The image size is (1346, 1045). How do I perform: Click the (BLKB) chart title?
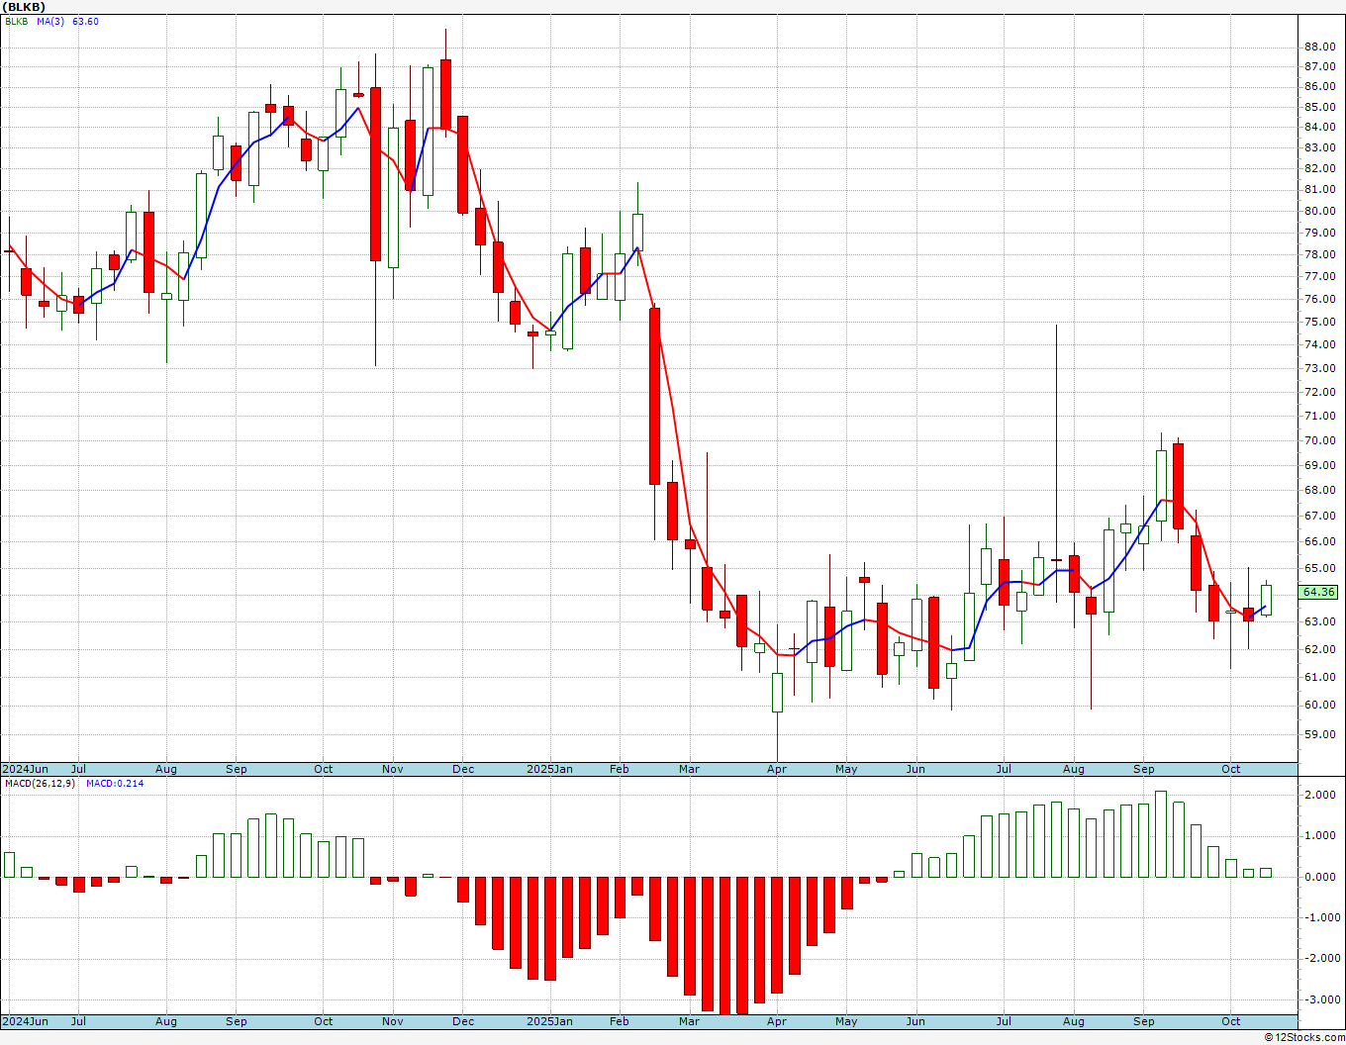(24, 7)
